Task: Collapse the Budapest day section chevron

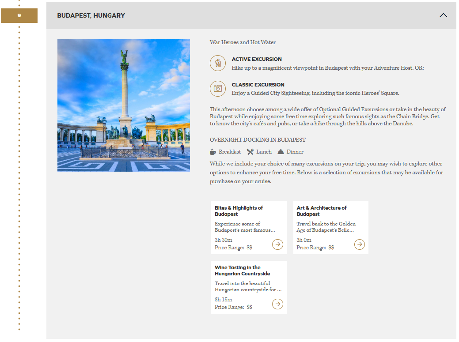Action: (443, 15)
